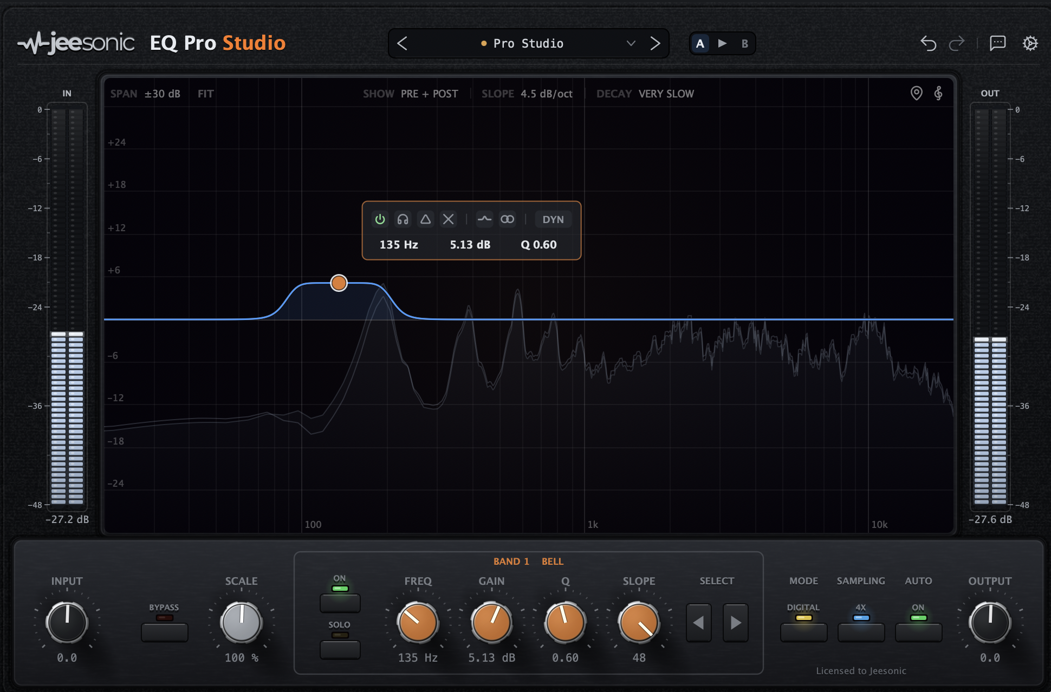
Task: Enable the SOLO switch for Band 1
Action: click(340, 649)
